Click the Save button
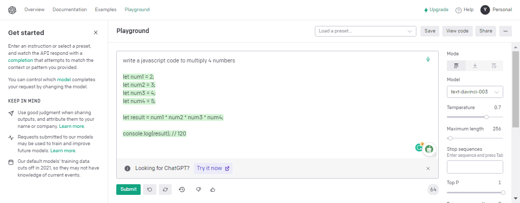This screenshot has width=520, height=203. tap(430, 31)
